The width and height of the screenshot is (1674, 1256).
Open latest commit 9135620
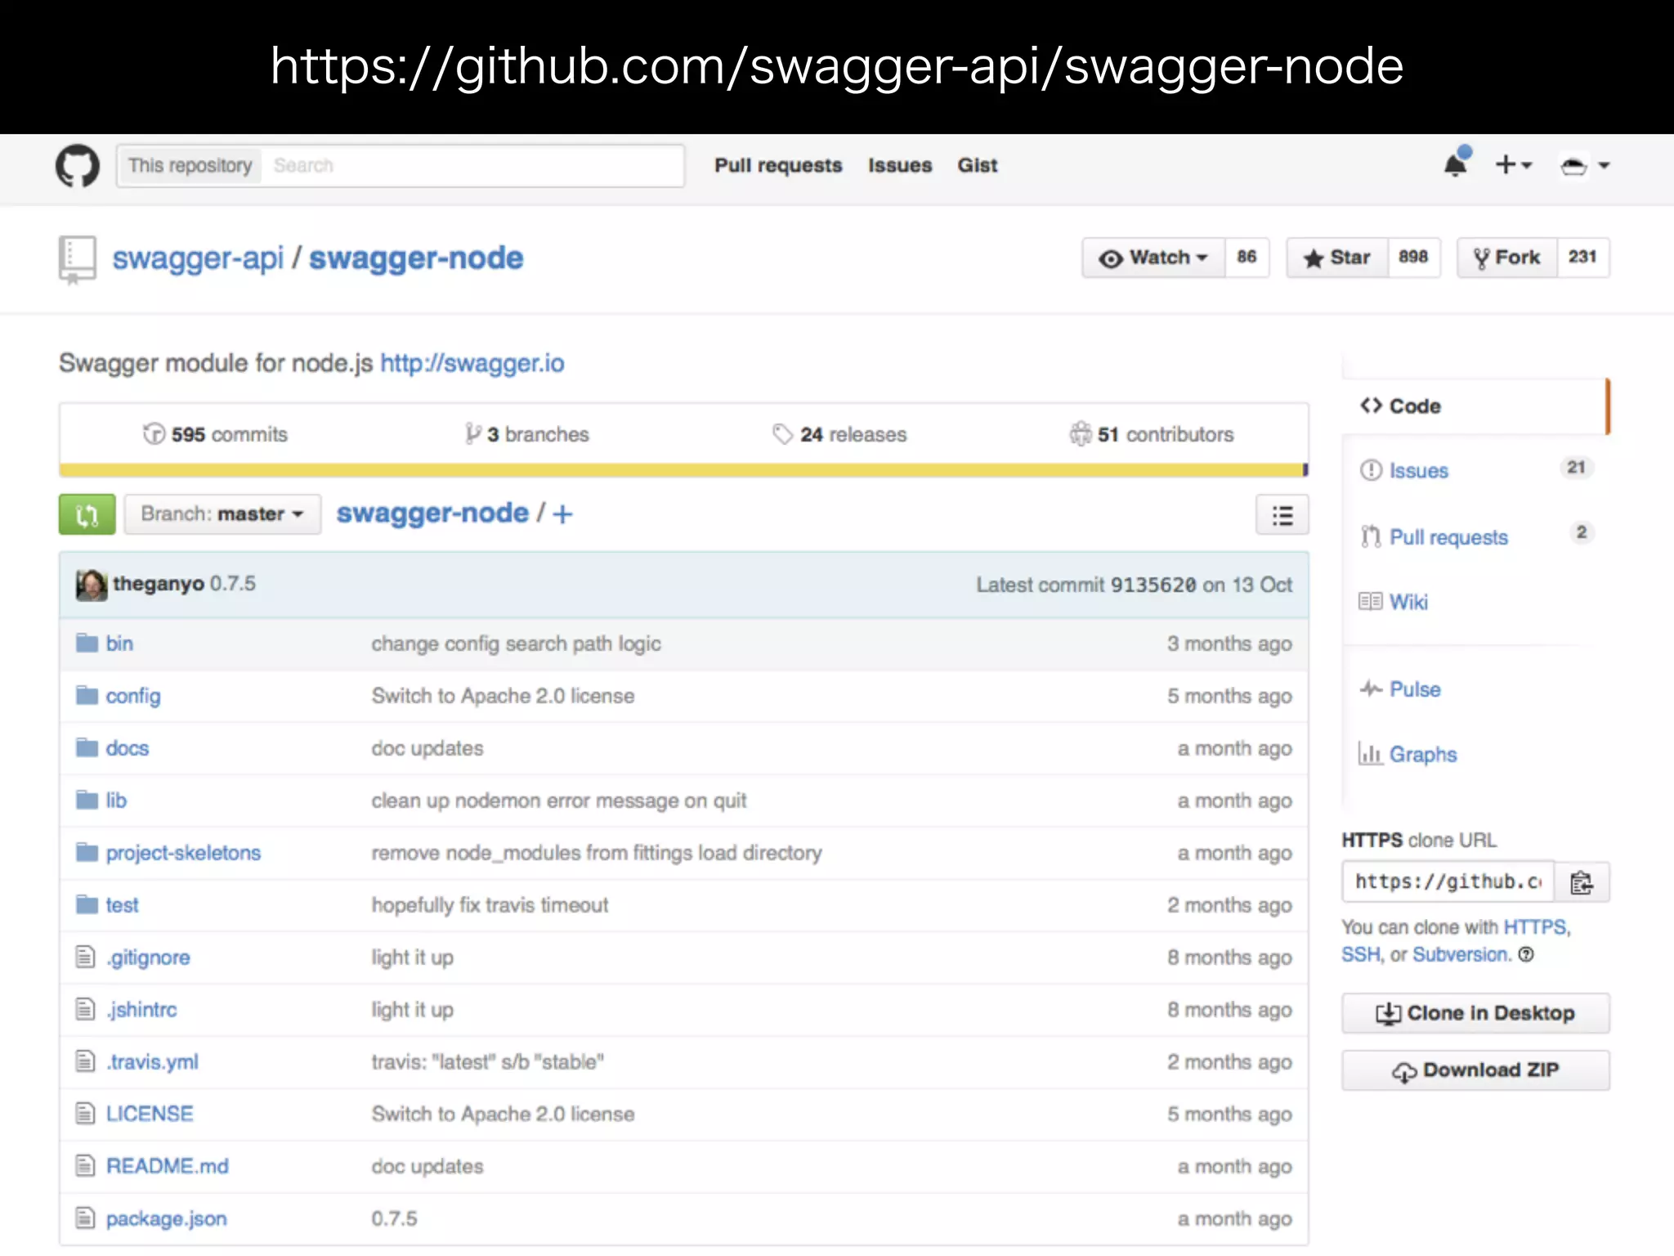tap(1153, 585)
